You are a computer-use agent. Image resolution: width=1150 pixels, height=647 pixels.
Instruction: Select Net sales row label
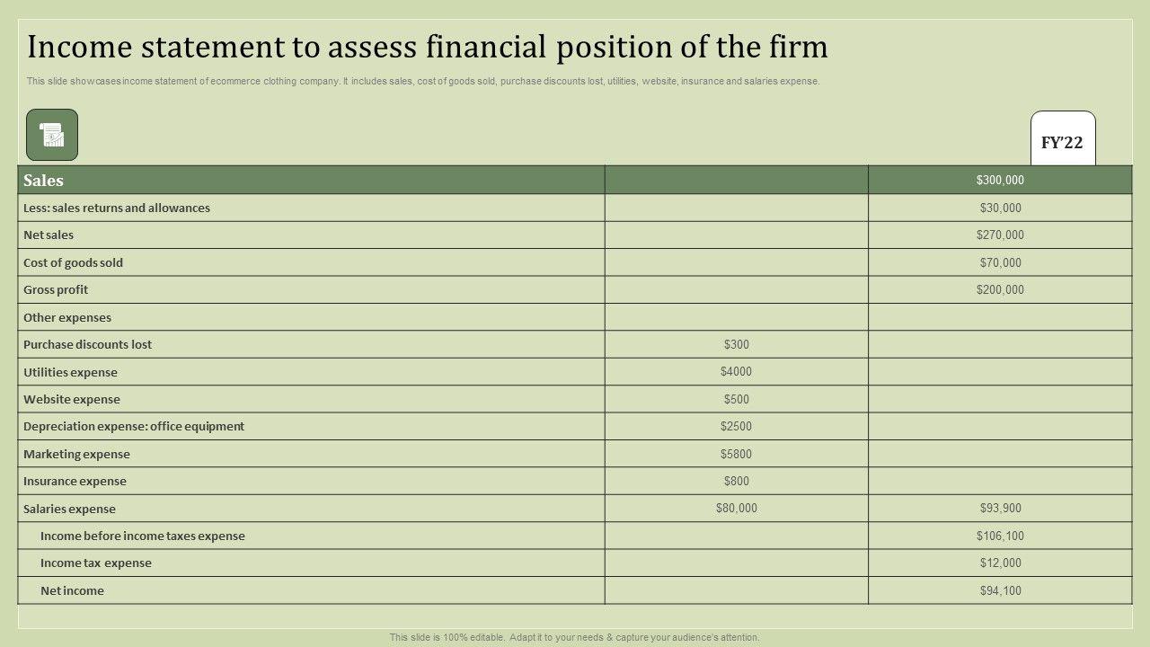pyautogui.click(x=49, y=235)
